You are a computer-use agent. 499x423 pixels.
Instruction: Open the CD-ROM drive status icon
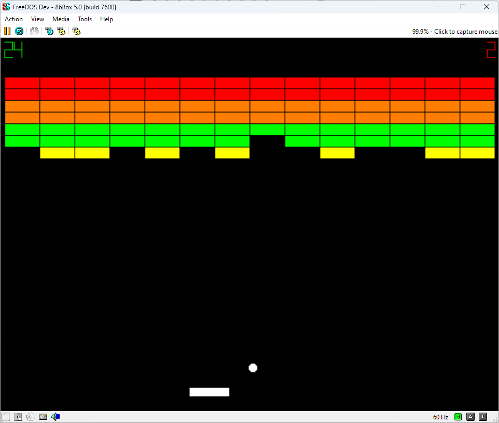click(x=30, y=417)
